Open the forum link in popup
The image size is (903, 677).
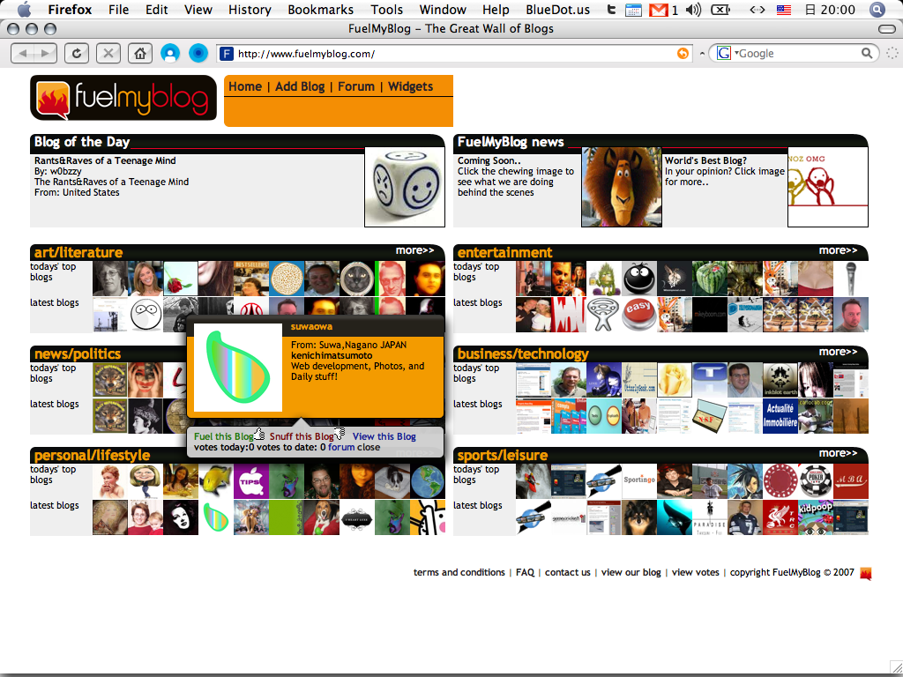(341, 447)
